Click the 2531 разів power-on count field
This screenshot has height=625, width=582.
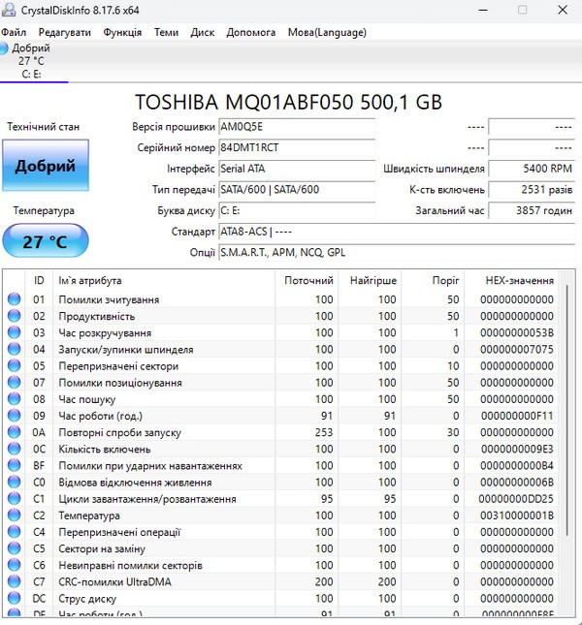532,189
